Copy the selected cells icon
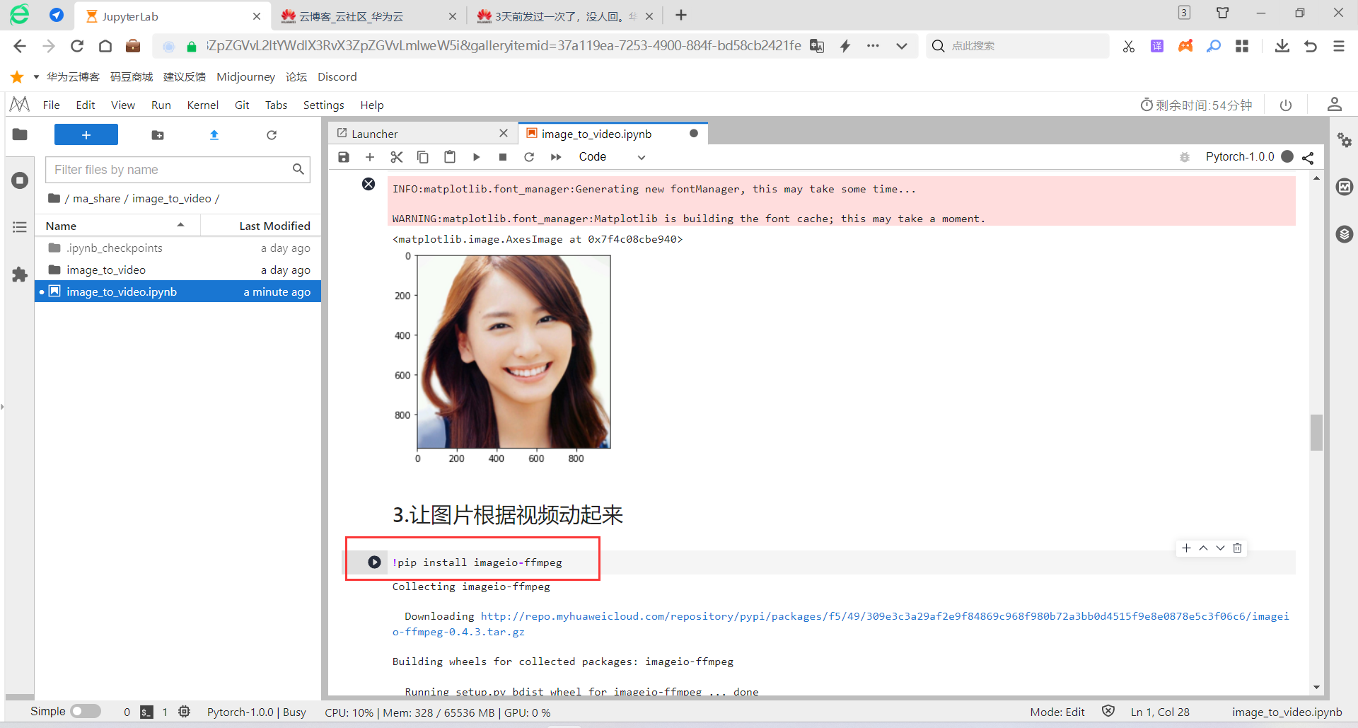This screenshot has width=1358, height=728. [x=423, y=157]
